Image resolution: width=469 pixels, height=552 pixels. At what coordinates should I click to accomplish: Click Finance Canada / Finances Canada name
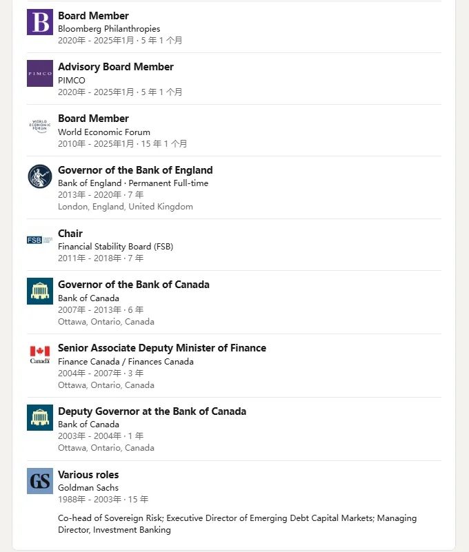126,362
